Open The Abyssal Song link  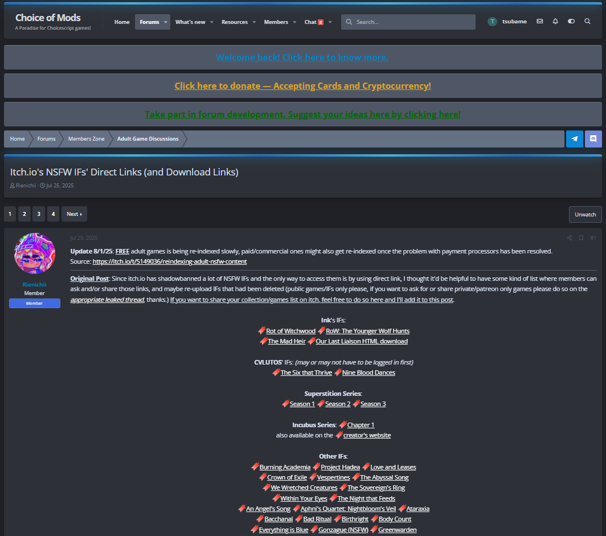(x=384, y=478)
